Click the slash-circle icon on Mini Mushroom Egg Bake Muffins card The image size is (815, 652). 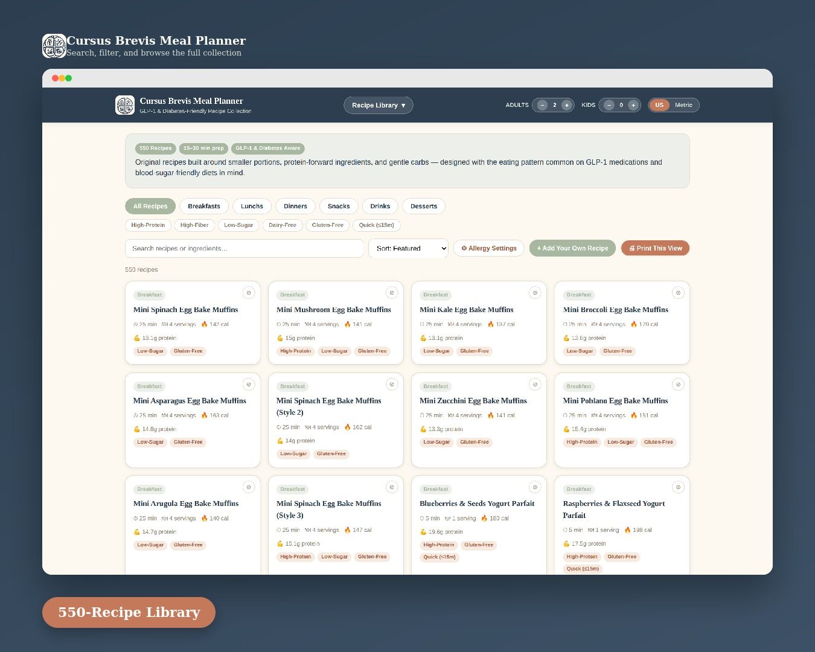click(392, 293)
